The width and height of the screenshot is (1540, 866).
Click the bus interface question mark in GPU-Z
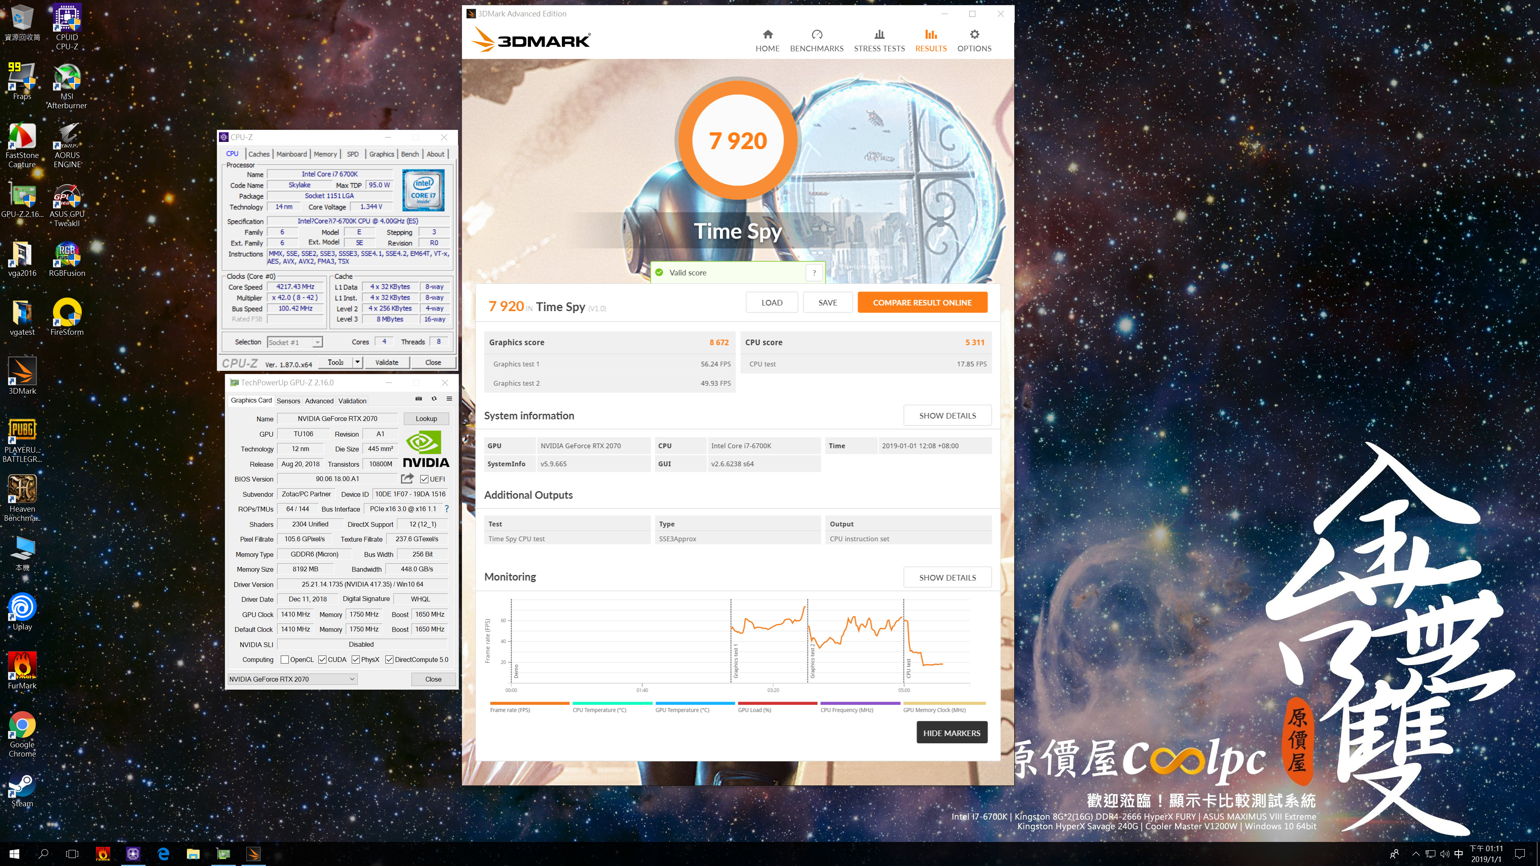447,509
